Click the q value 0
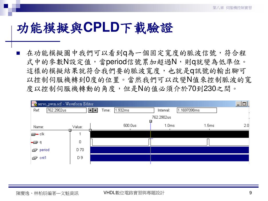The height and width of the screenshot is (201, 268). pyautogui.click(x=80, y=142)
